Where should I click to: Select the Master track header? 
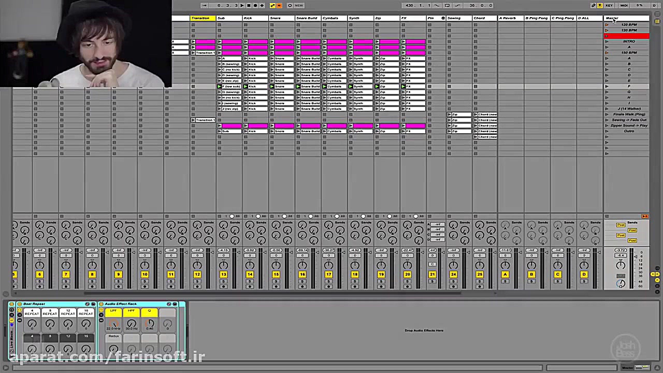click(626, 18)
